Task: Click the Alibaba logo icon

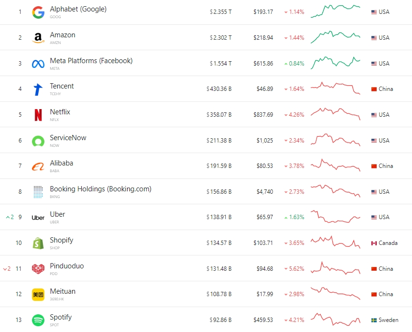Action: point(38,166)
